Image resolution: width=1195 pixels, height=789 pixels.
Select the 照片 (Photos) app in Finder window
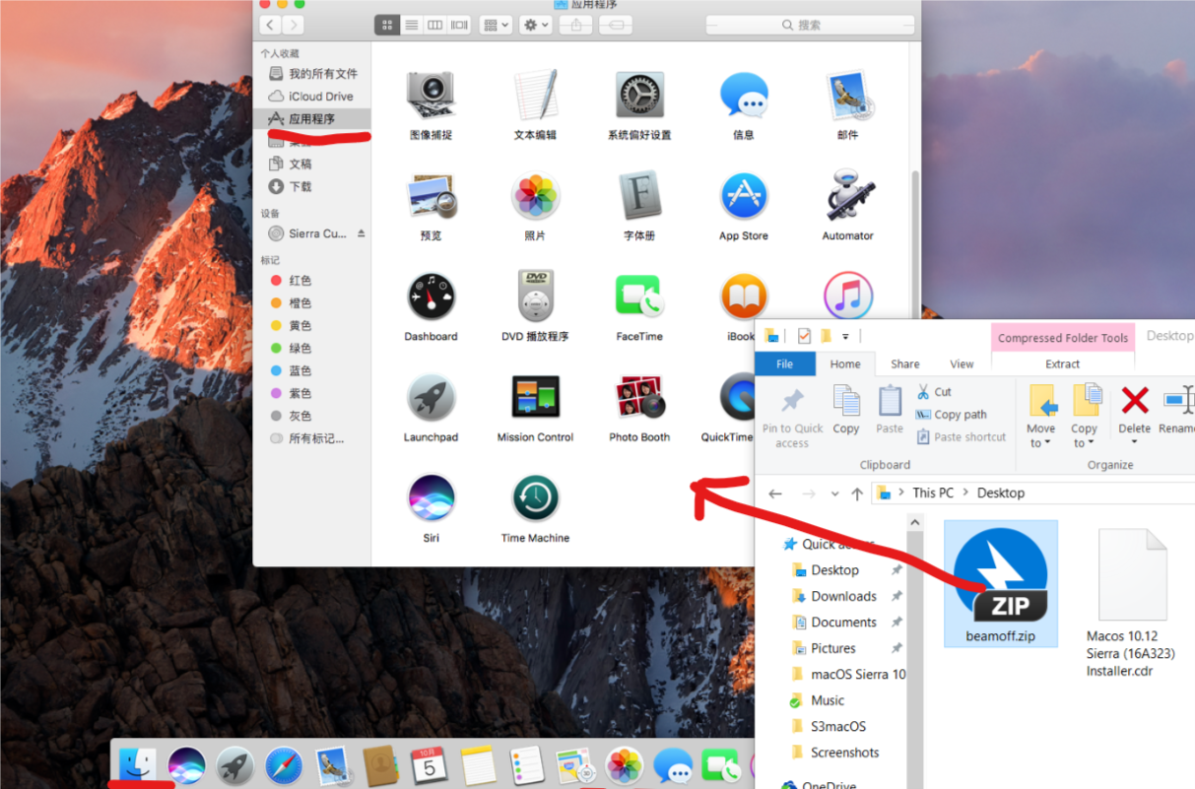point(535,196)
